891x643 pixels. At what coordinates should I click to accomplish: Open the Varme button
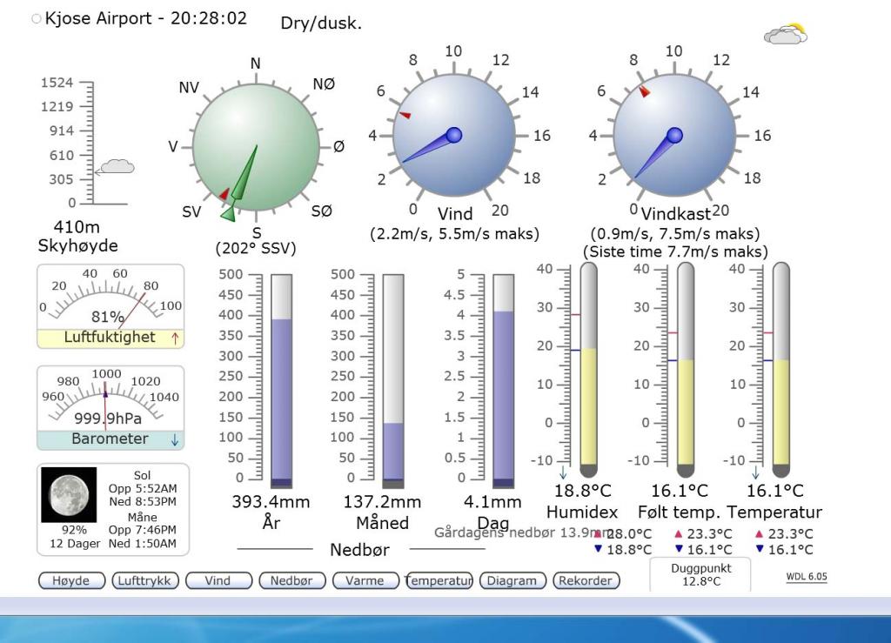tap(365, 581)
